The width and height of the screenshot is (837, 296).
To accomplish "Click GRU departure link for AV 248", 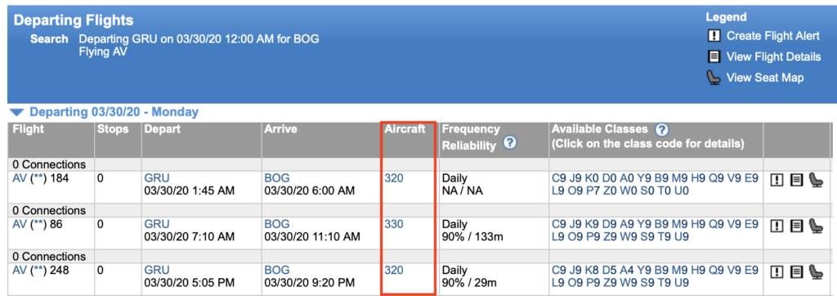I will point(157,271).
